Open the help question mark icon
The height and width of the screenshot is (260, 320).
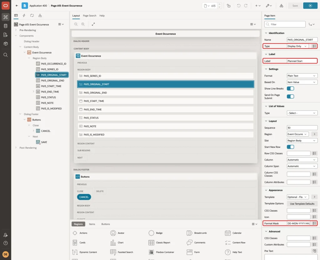tap(6, 243)
